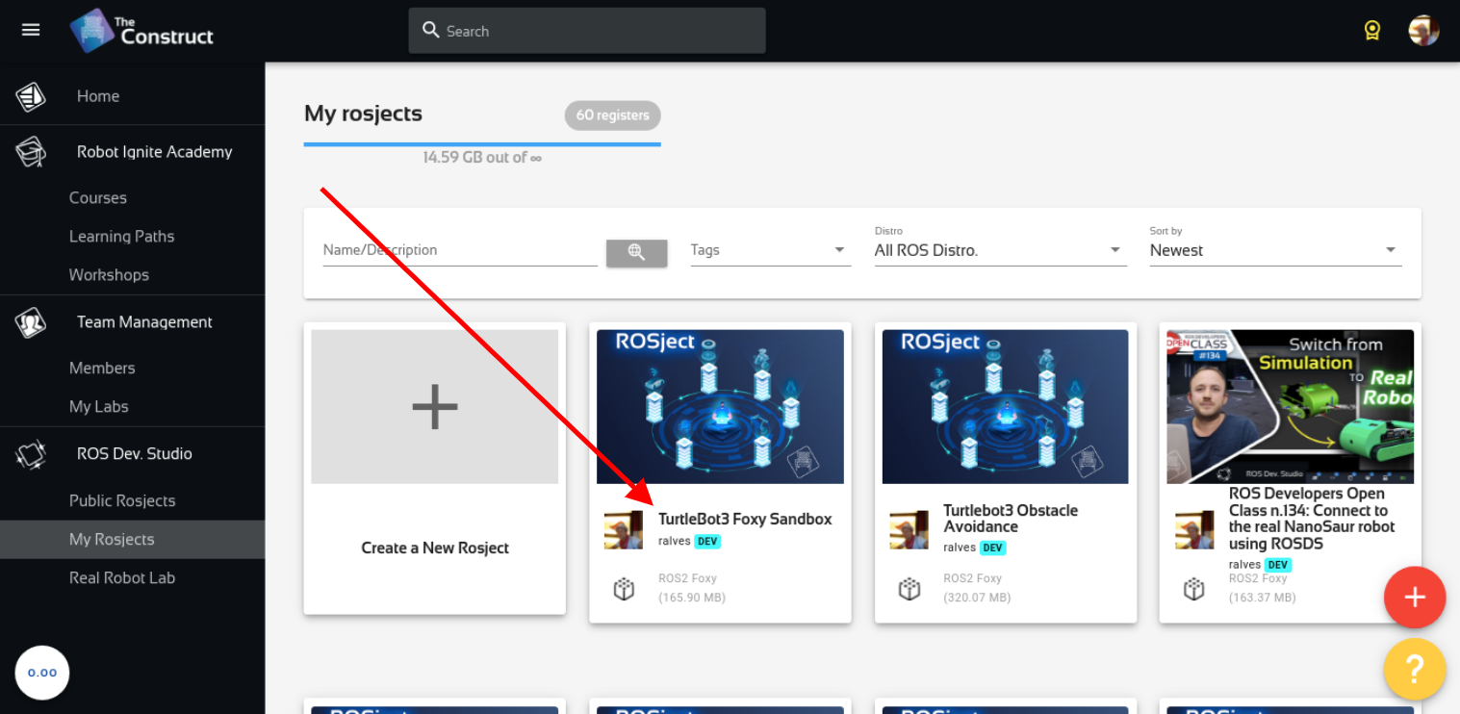Image resolution: width=1460 pixels, height=714 pixels.
Task: Click package cube icon on NanoSaur Open Class card
Action: click(1194, 589)
